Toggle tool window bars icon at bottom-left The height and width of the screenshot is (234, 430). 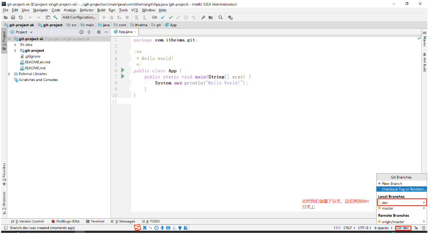tap(6, 228)
